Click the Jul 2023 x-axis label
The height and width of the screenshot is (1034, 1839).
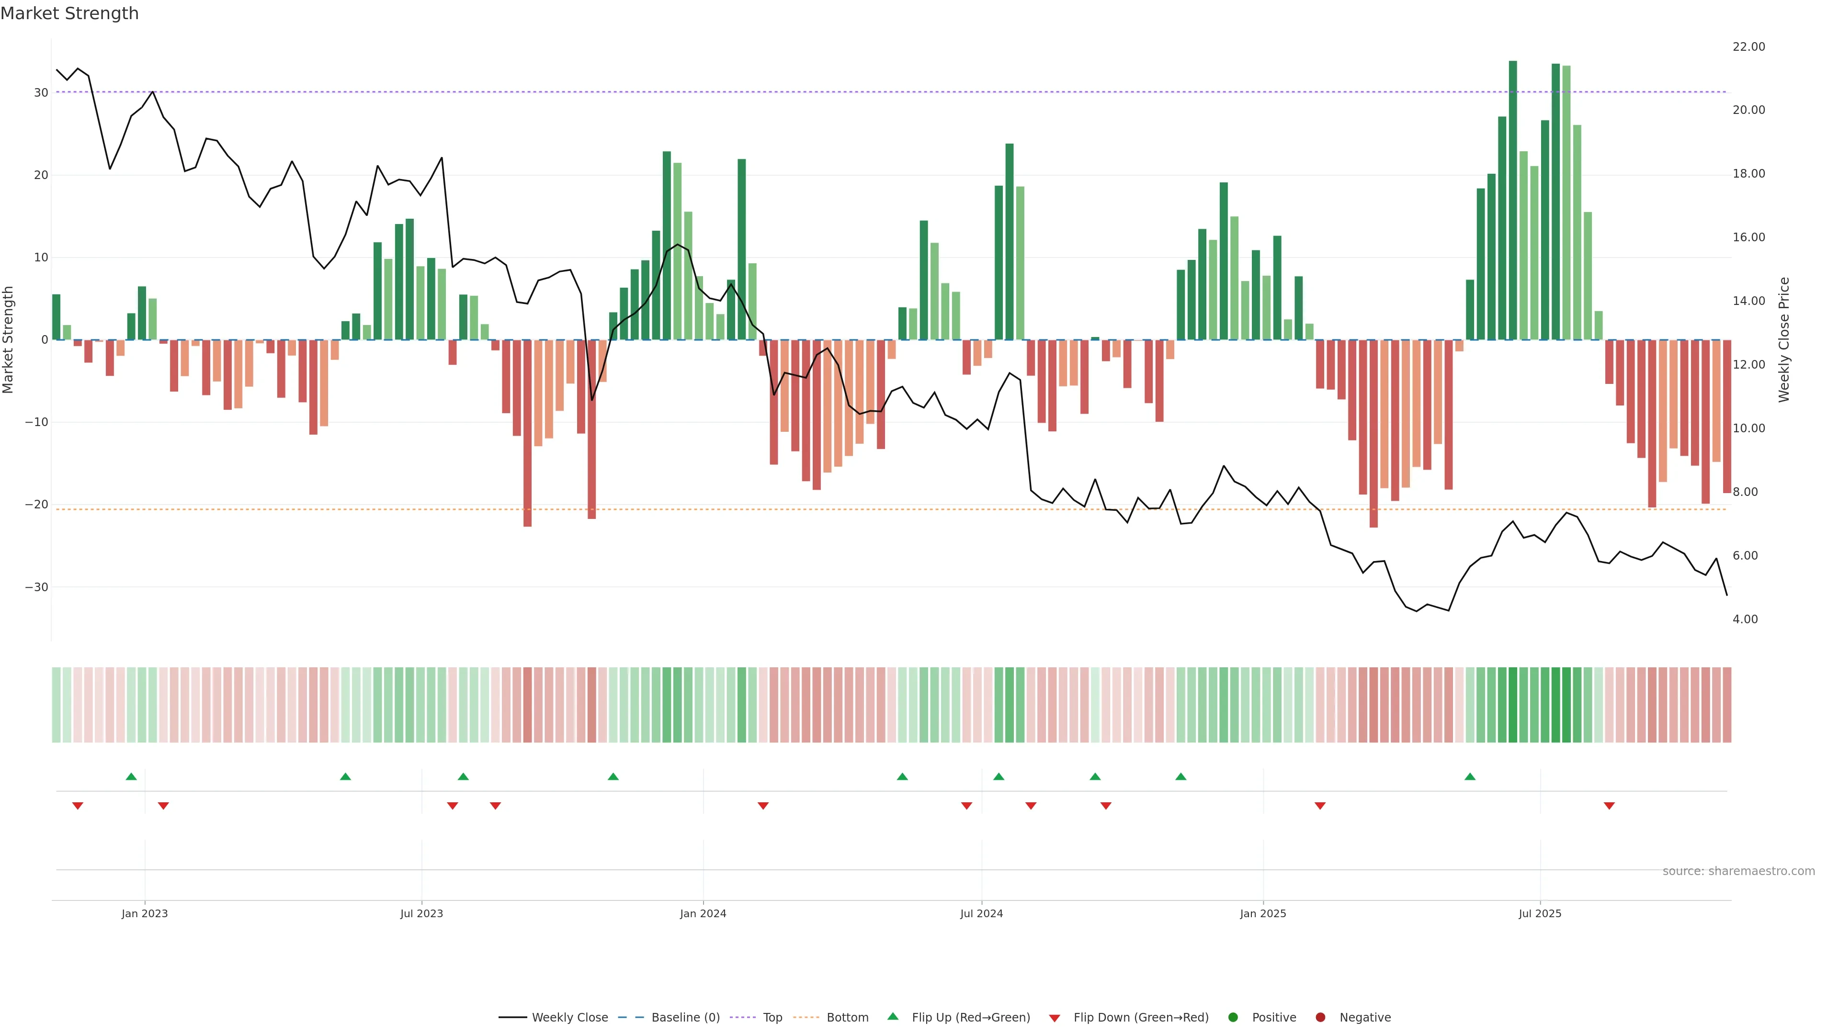click(x=421, y=913)
